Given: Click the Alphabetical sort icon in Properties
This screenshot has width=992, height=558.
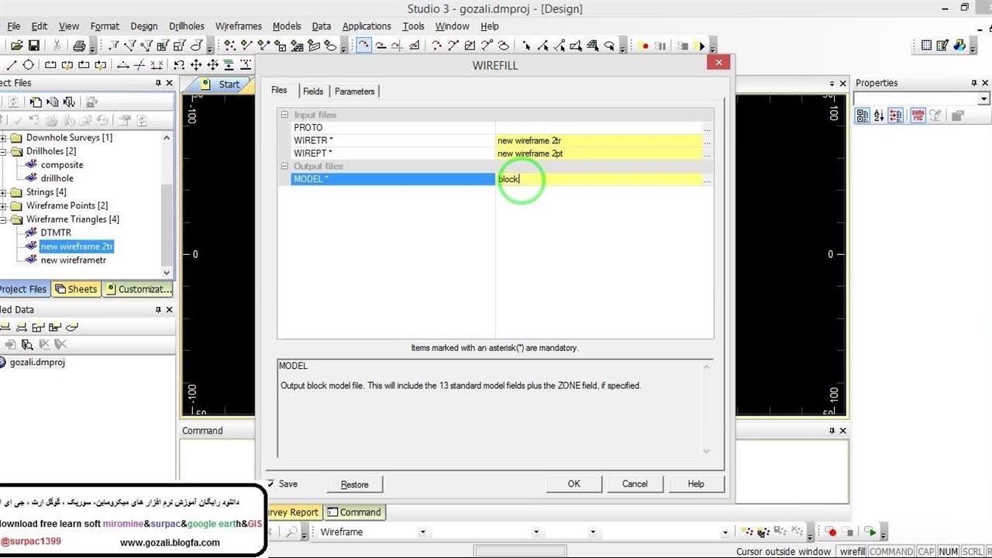Looking at the screenshot, I should click(x=879, y=116).
